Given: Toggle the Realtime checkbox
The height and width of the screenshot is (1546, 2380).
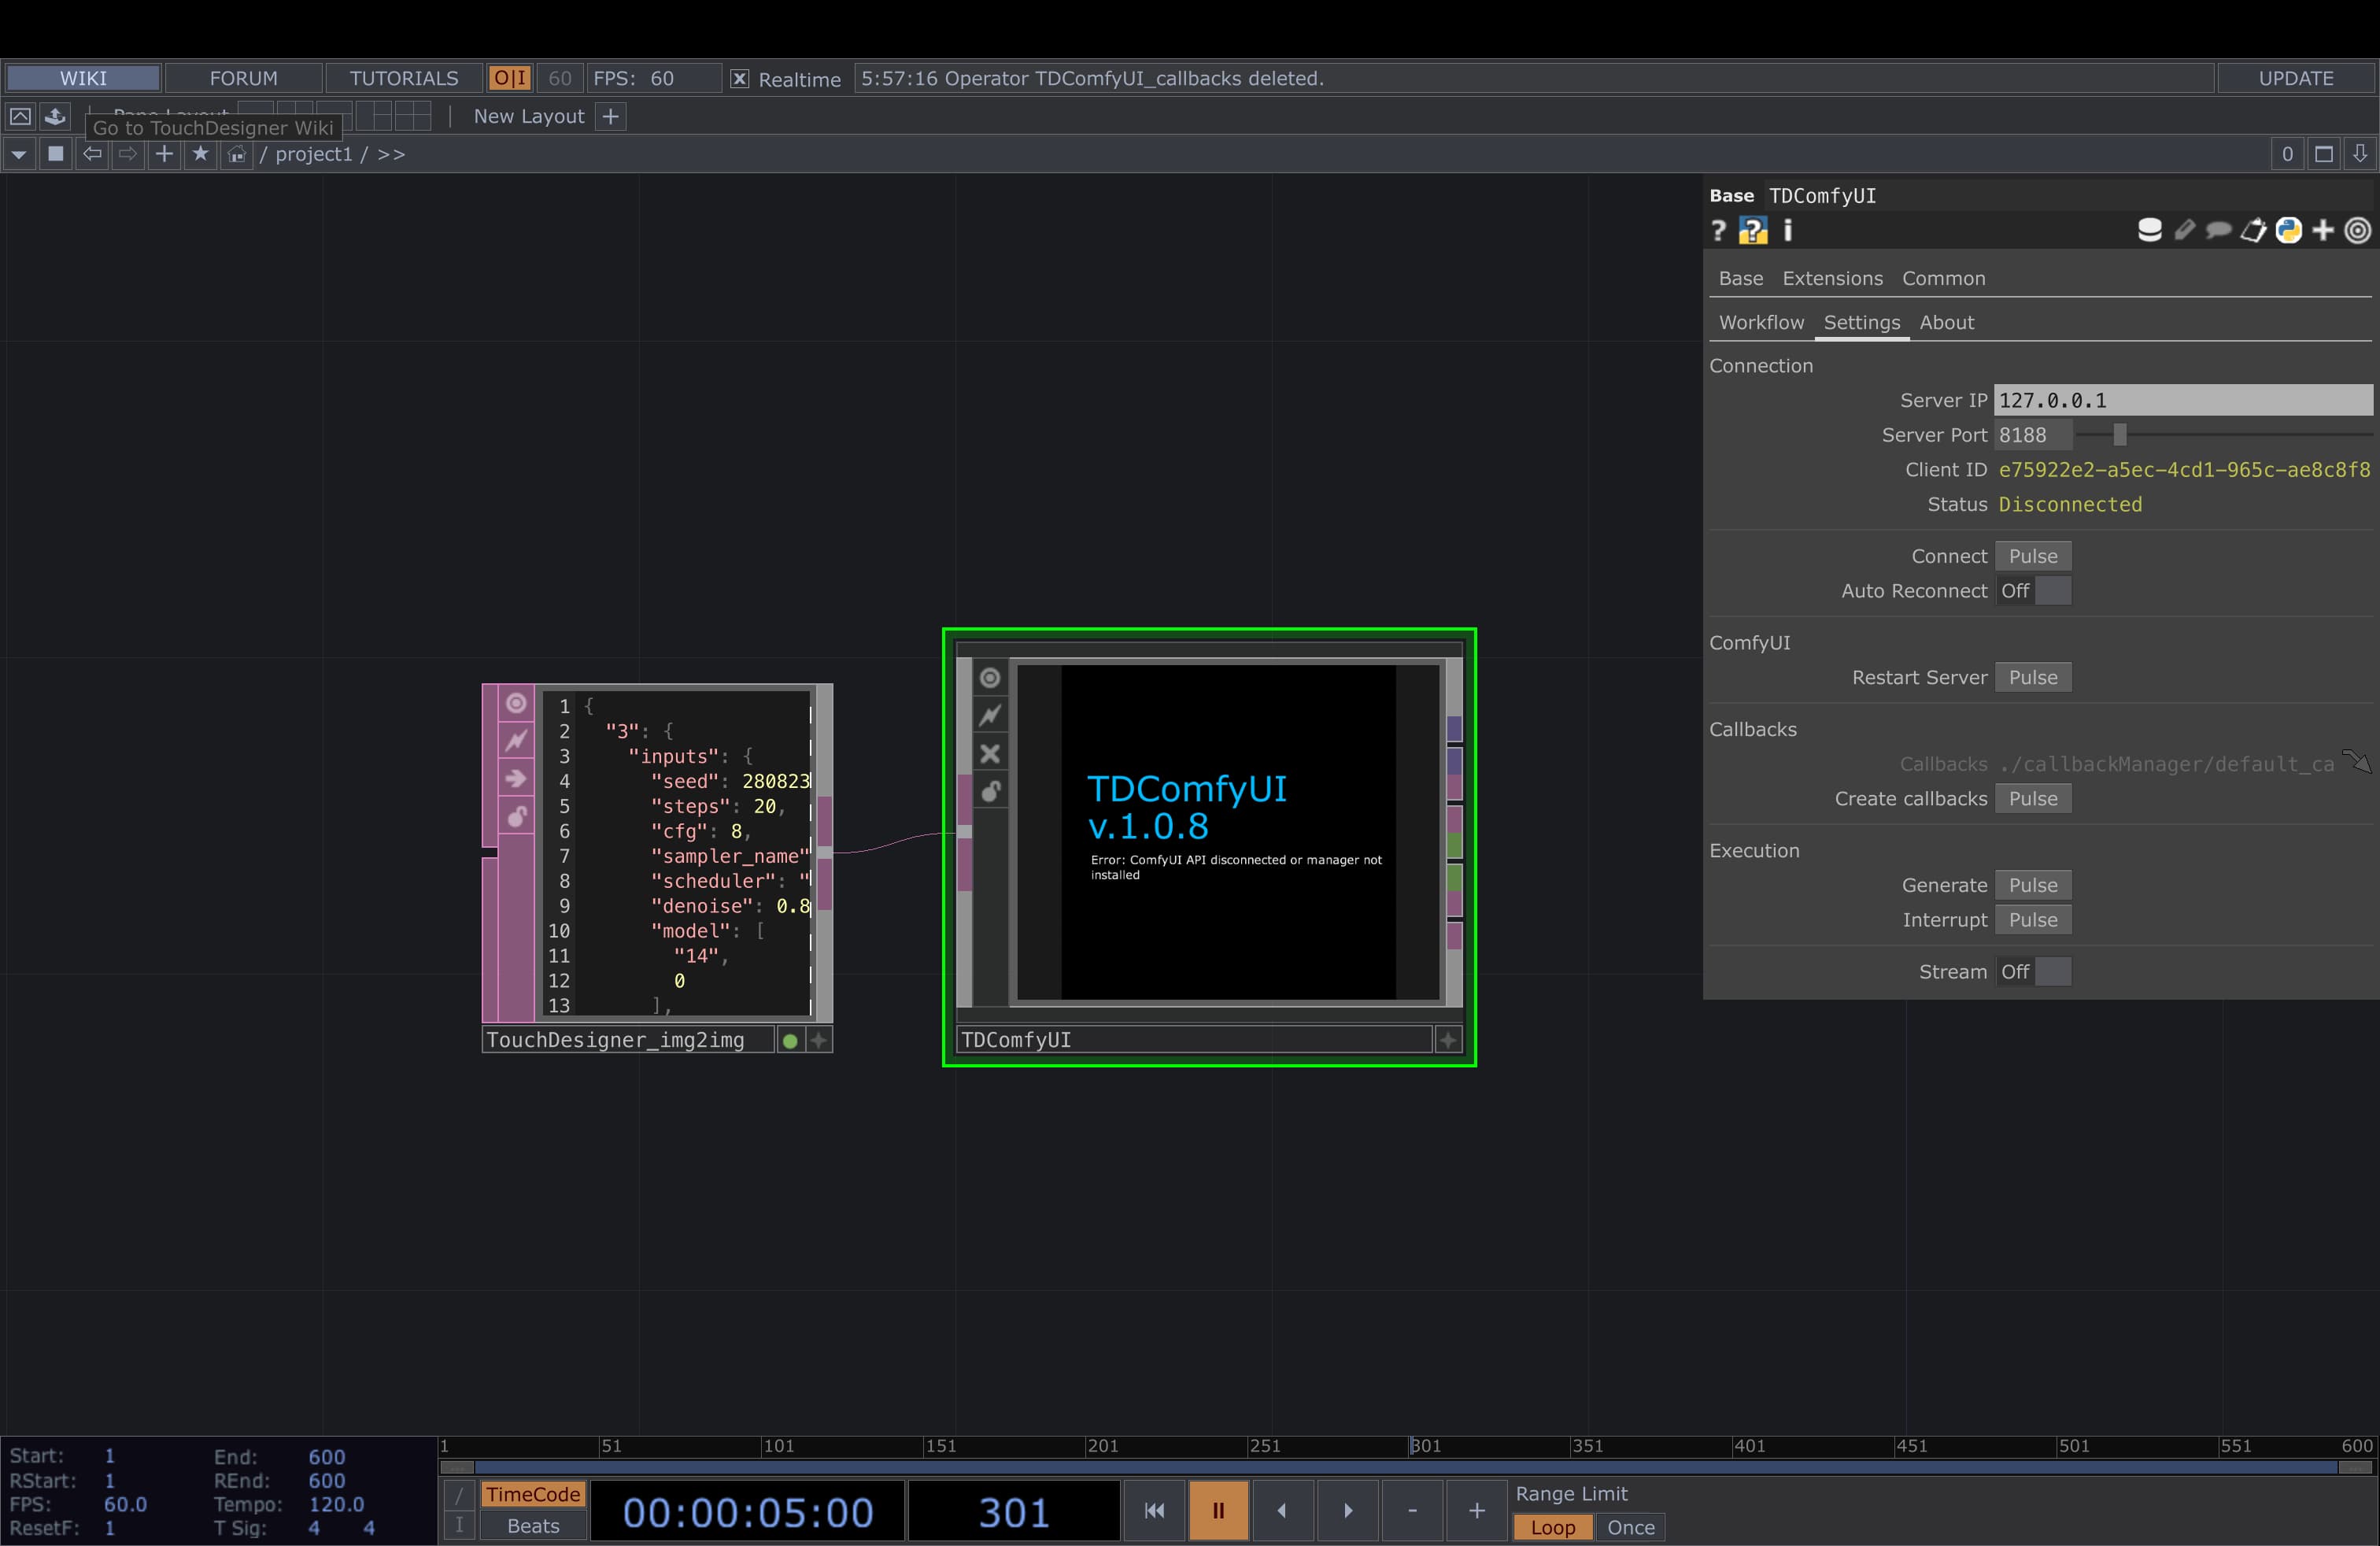Looking at the screenshot, I should click(x=739, y=79).
